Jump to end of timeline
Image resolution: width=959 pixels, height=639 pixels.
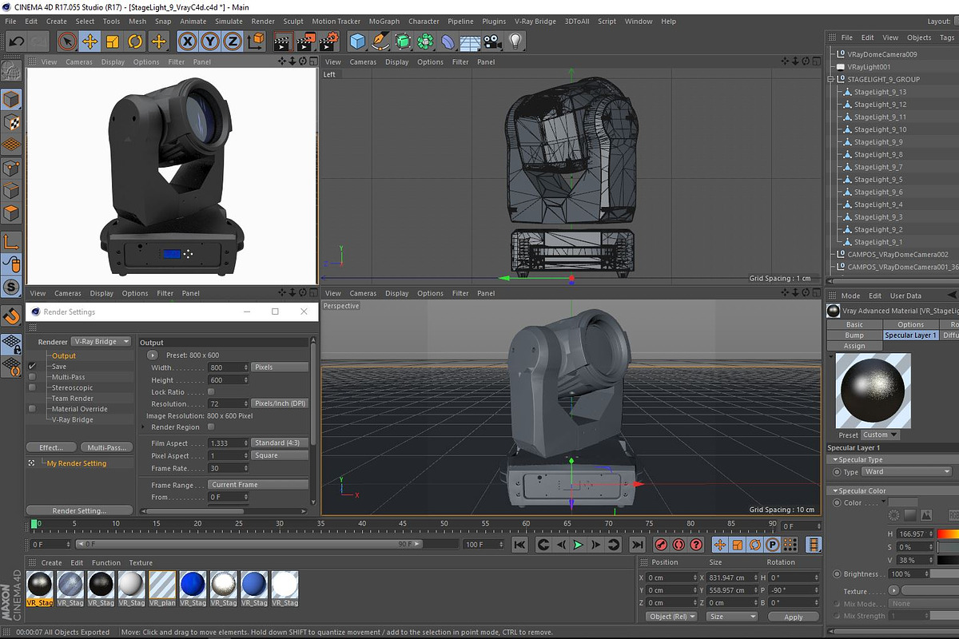[x=637, y=545]
